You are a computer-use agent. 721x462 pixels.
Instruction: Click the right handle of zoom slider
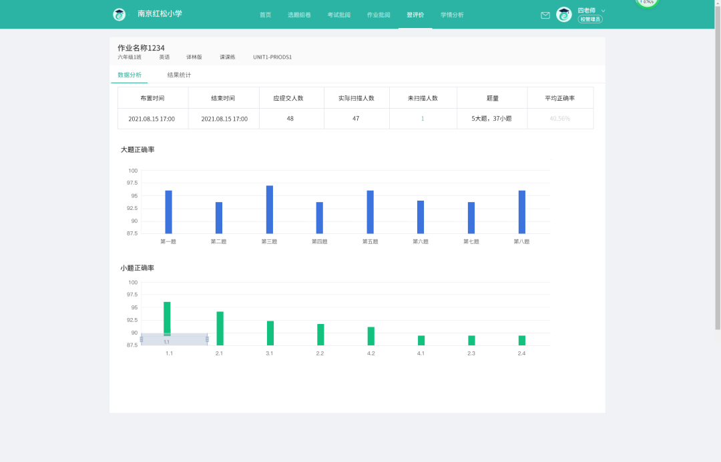click(208, 339)
